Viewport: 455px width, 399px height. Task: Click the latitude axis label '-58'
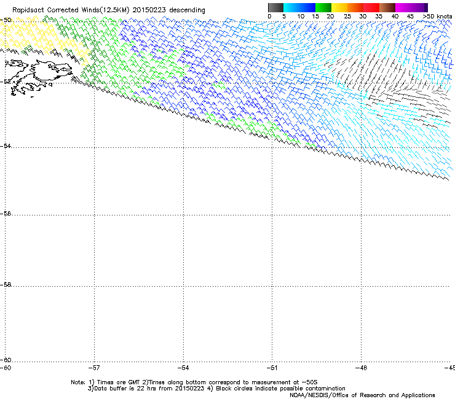pos(6,285)
